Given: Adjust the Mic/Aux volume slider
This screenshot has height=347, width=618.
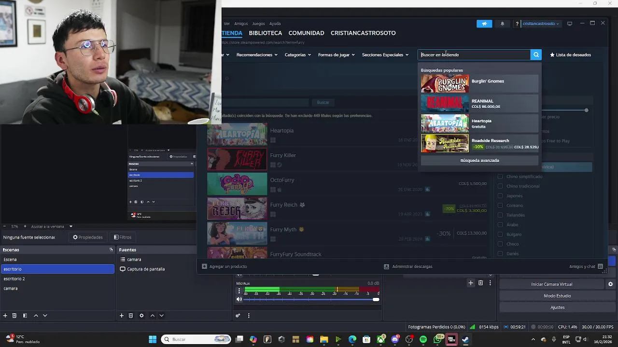Looking at the screenshot, I should [x=311, y=299].
